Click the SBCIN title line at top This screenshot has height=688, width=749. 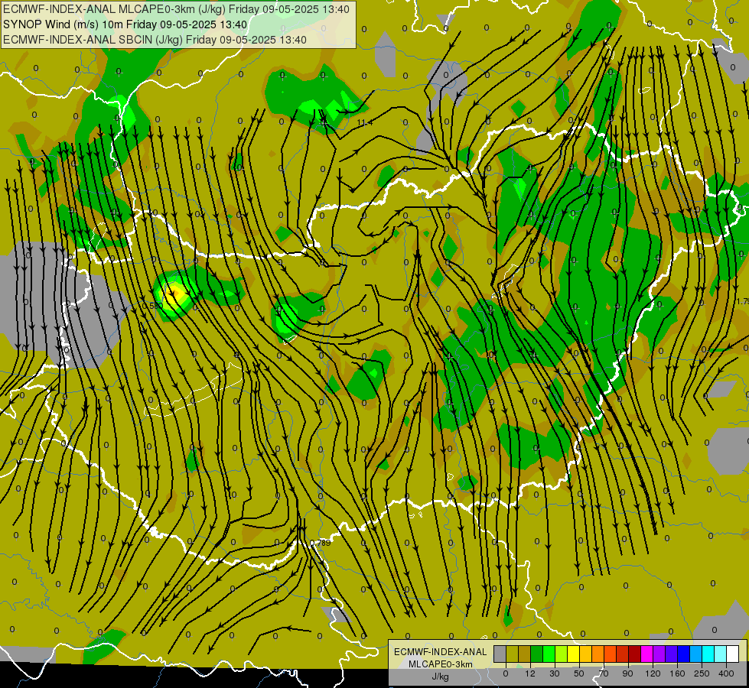click(155, 40)
